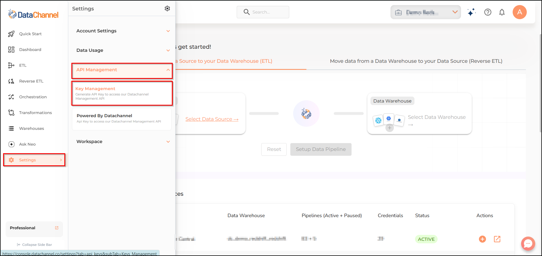Click Select Data Warehouse text
The height and width of the screenshot is (256, 542).
point(437,117)
